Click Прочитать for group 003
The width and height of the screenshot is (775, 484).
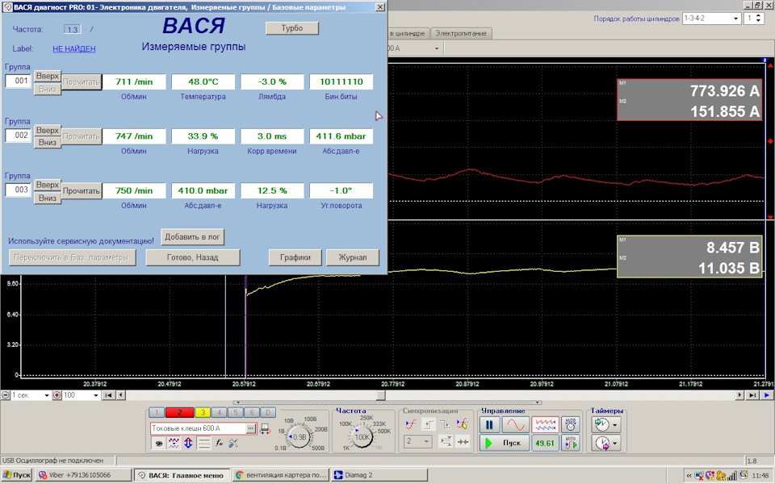[x=82, y=190]
